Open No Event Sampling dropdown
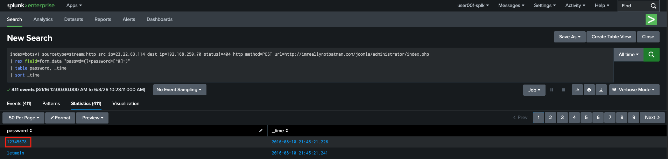The image size is (668, 159). [180, 90]
